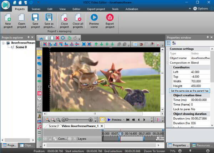Screen dimensions: 214x153
Task: Collapse the ilovefreesoftware project tree node
Action: 3,43
